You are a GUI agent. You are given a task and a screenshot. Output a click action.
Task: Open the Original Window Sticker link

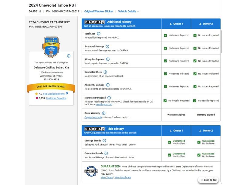[x=99, y=11]
